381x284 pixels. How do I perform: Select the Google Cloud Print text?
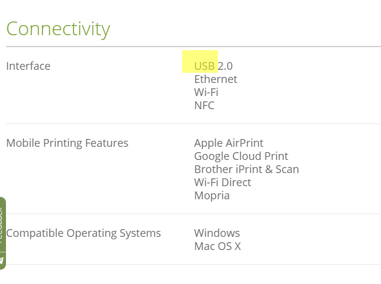[x=241, y=156]
